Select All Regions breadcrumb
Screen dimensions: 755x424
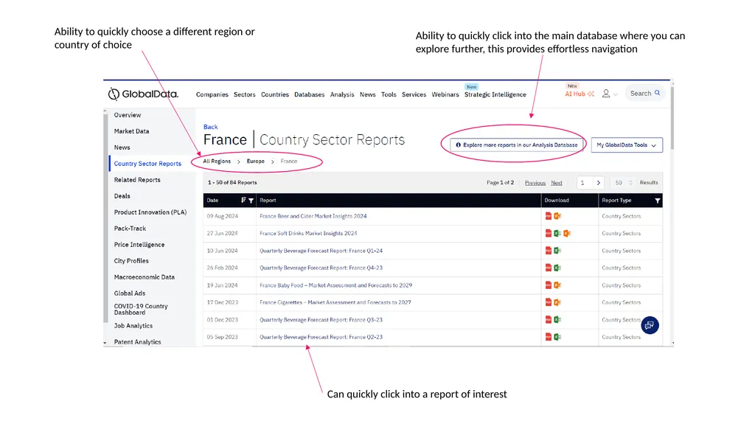(217, 161)
